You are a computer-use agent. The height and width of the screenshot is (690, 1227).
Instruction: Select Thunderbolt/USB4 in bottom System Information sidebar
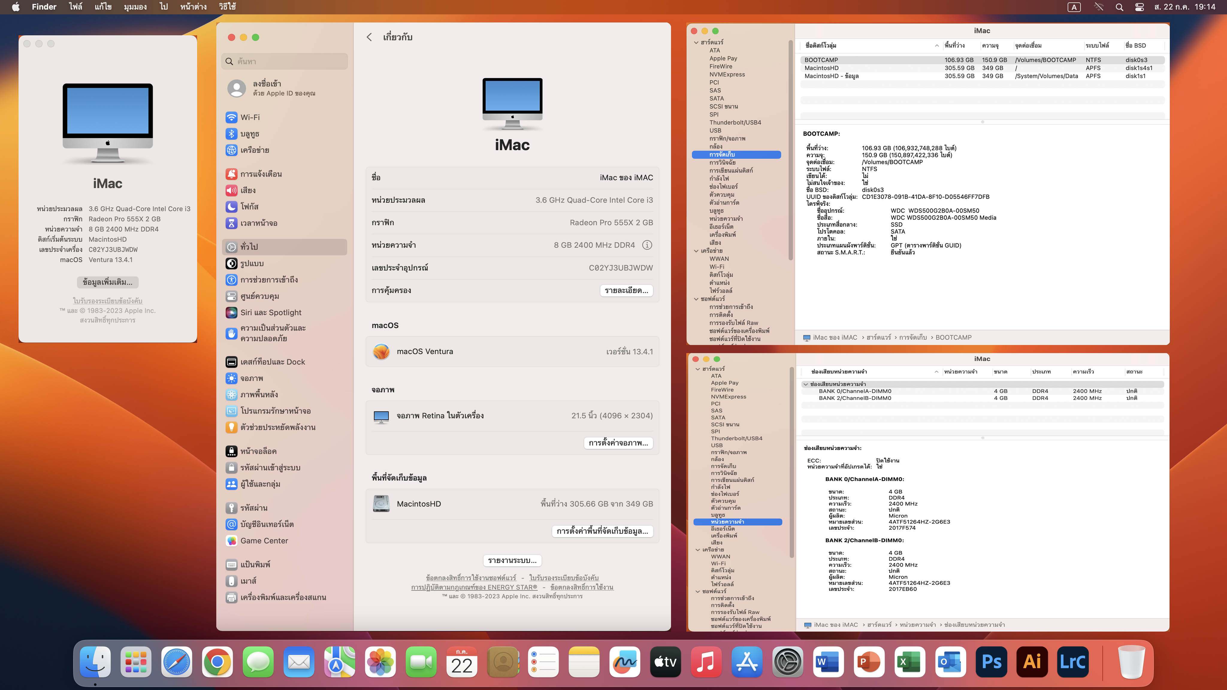tap(736, 438)
